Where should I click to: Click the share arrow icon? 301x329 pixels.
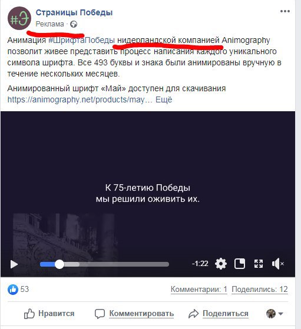click(x=193, y=314)
